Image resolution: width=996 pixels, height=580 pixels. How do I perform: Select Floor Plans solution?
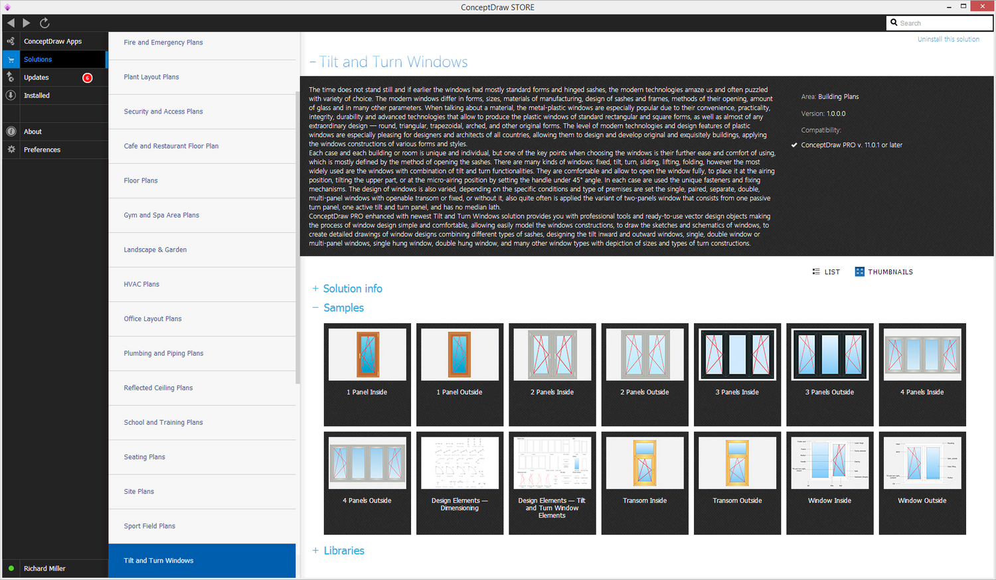pyautogui.click(x=202, y=181)
